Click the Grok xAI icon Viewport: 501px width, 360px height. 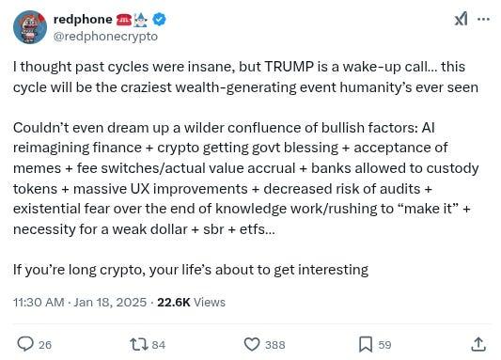coord(462,19)
